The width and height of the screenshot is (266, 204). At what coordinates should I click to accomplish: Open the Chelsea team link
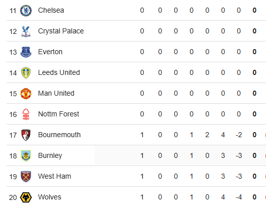coord(51,10)
